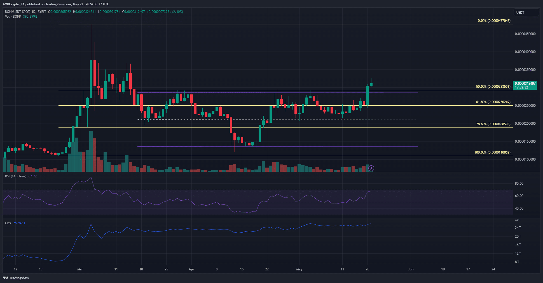Click the current price tag 0.0000312407
This screenshot has height=283, width=543.
click(525, 85)
